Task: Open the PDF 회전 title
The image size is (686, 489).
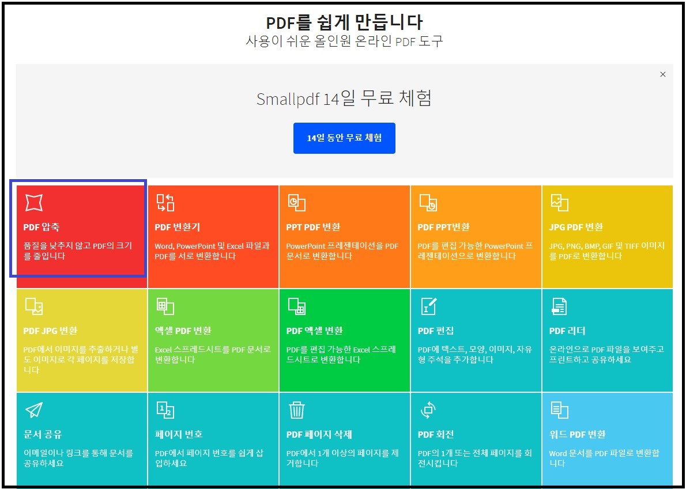Action: tap(435, 434)
